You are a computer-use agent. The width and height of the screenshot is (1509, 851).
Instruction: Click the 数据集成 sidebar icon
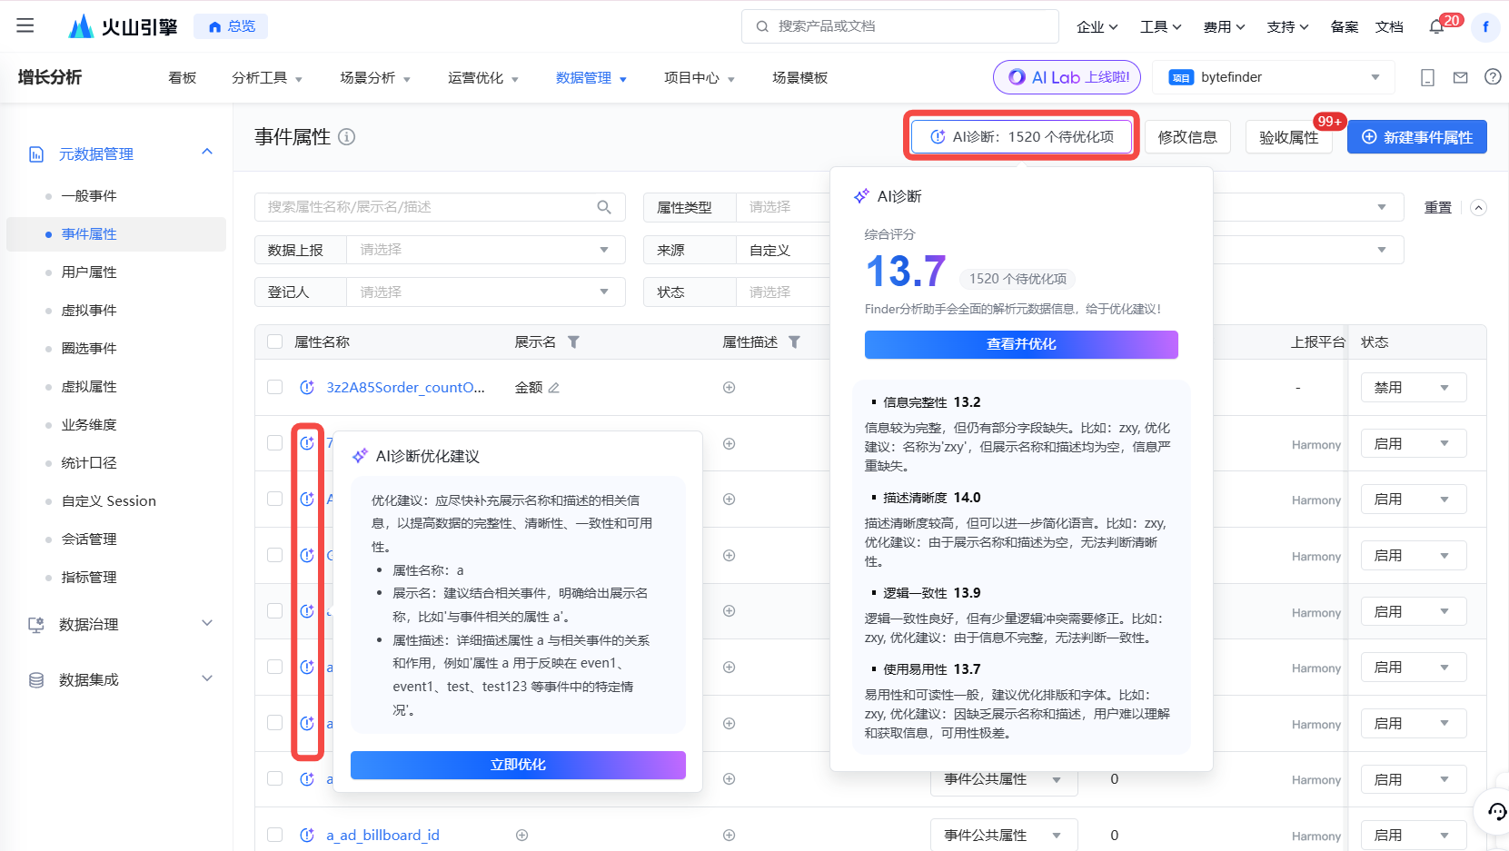pos(36,680)
